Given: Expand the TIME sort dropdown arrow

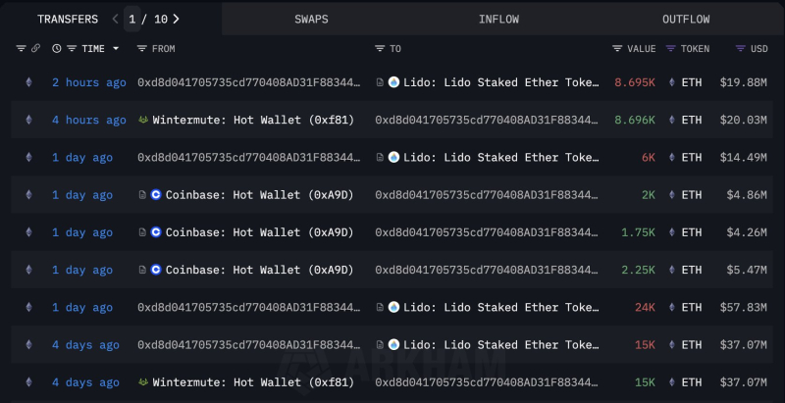Looking at the screenshot, I should click(116, 48).
